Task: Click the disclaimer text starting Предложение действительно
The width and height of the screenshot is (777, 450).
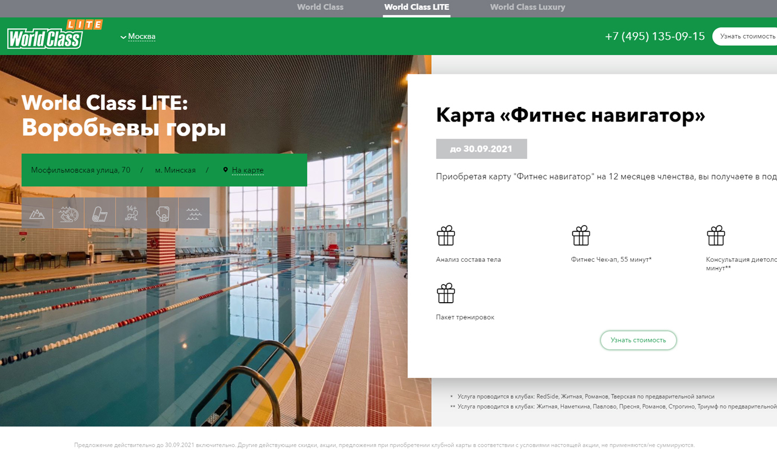Action: (x=384, y=445)
